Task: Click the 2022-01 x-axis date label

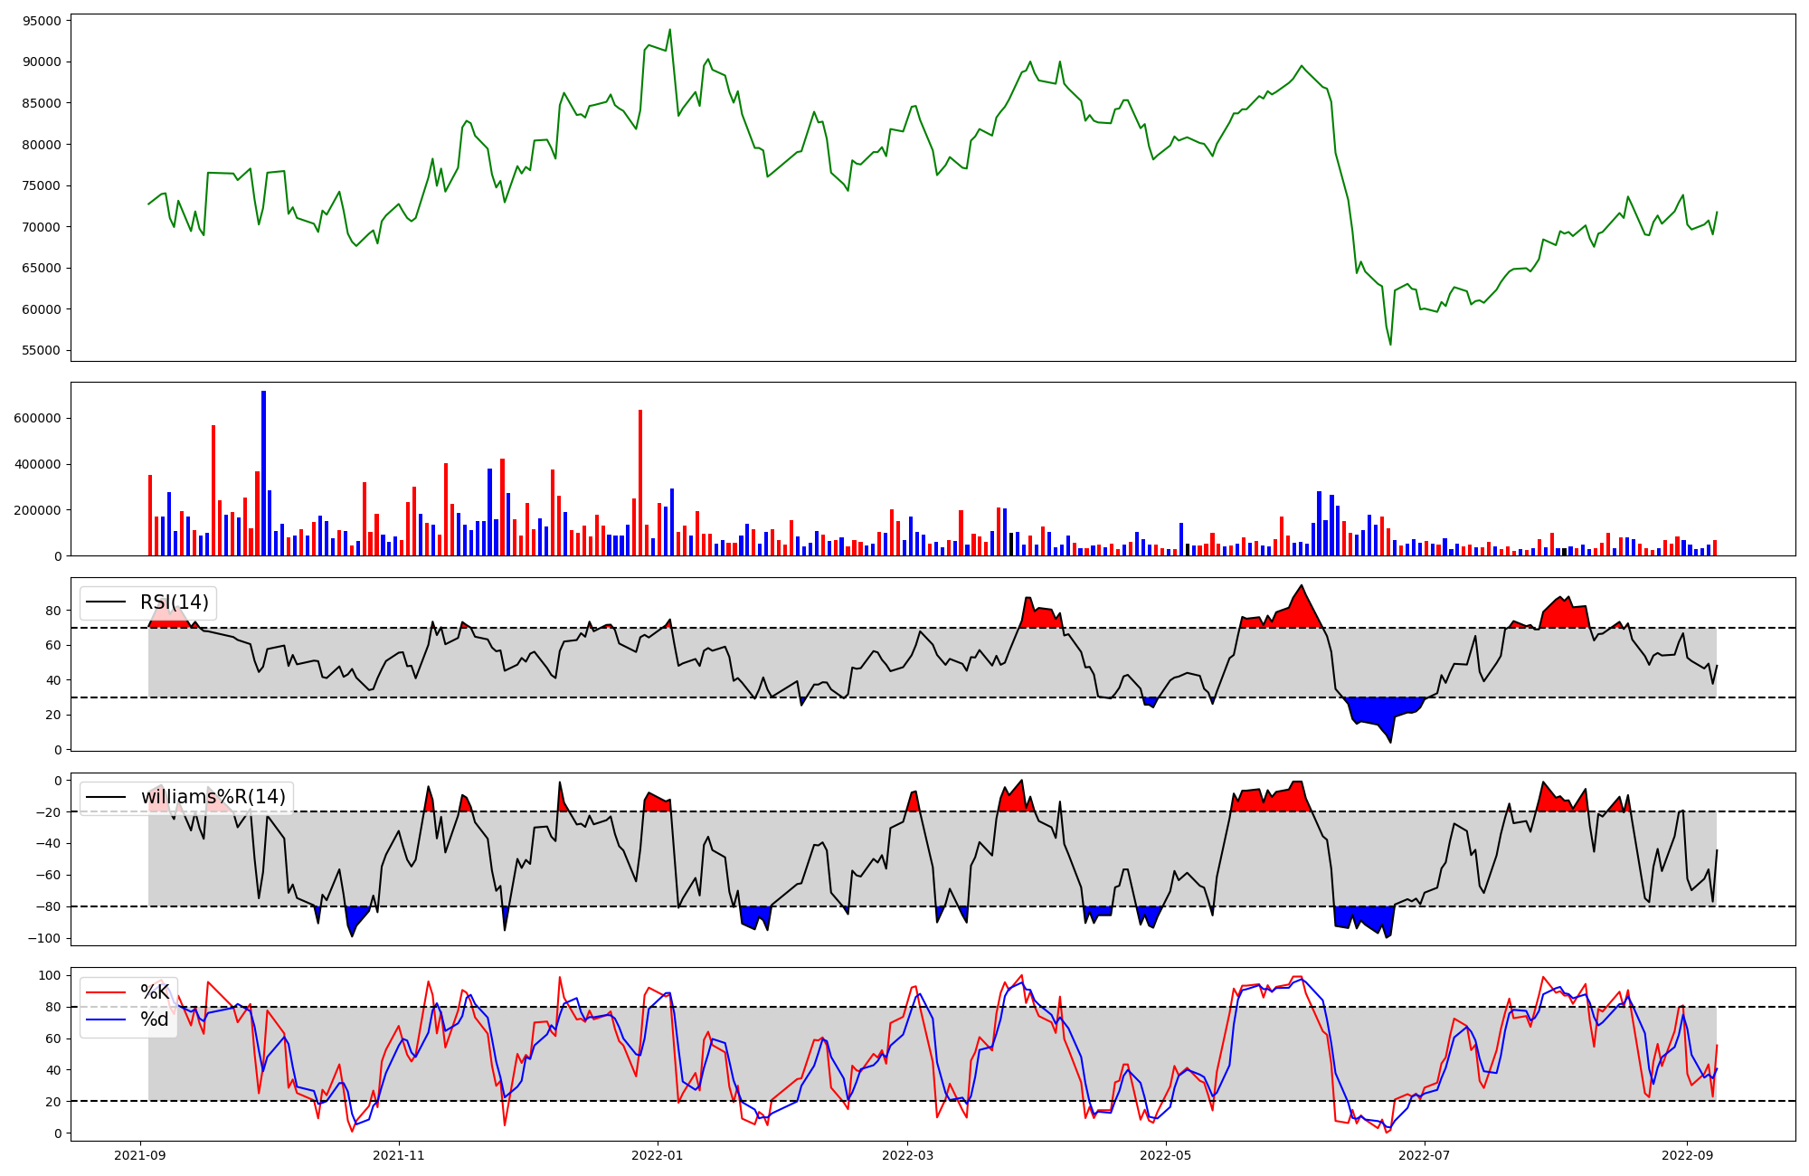Action: click(658, 1155)
